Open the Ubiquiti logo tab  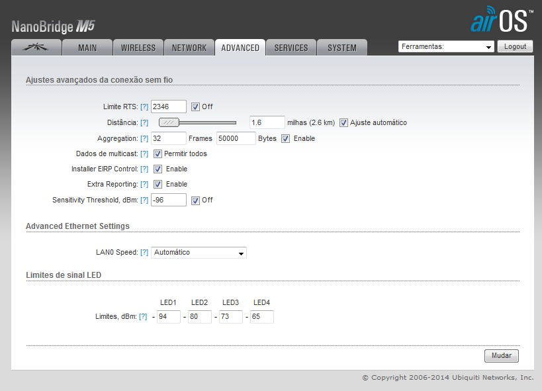coord(36,48)
